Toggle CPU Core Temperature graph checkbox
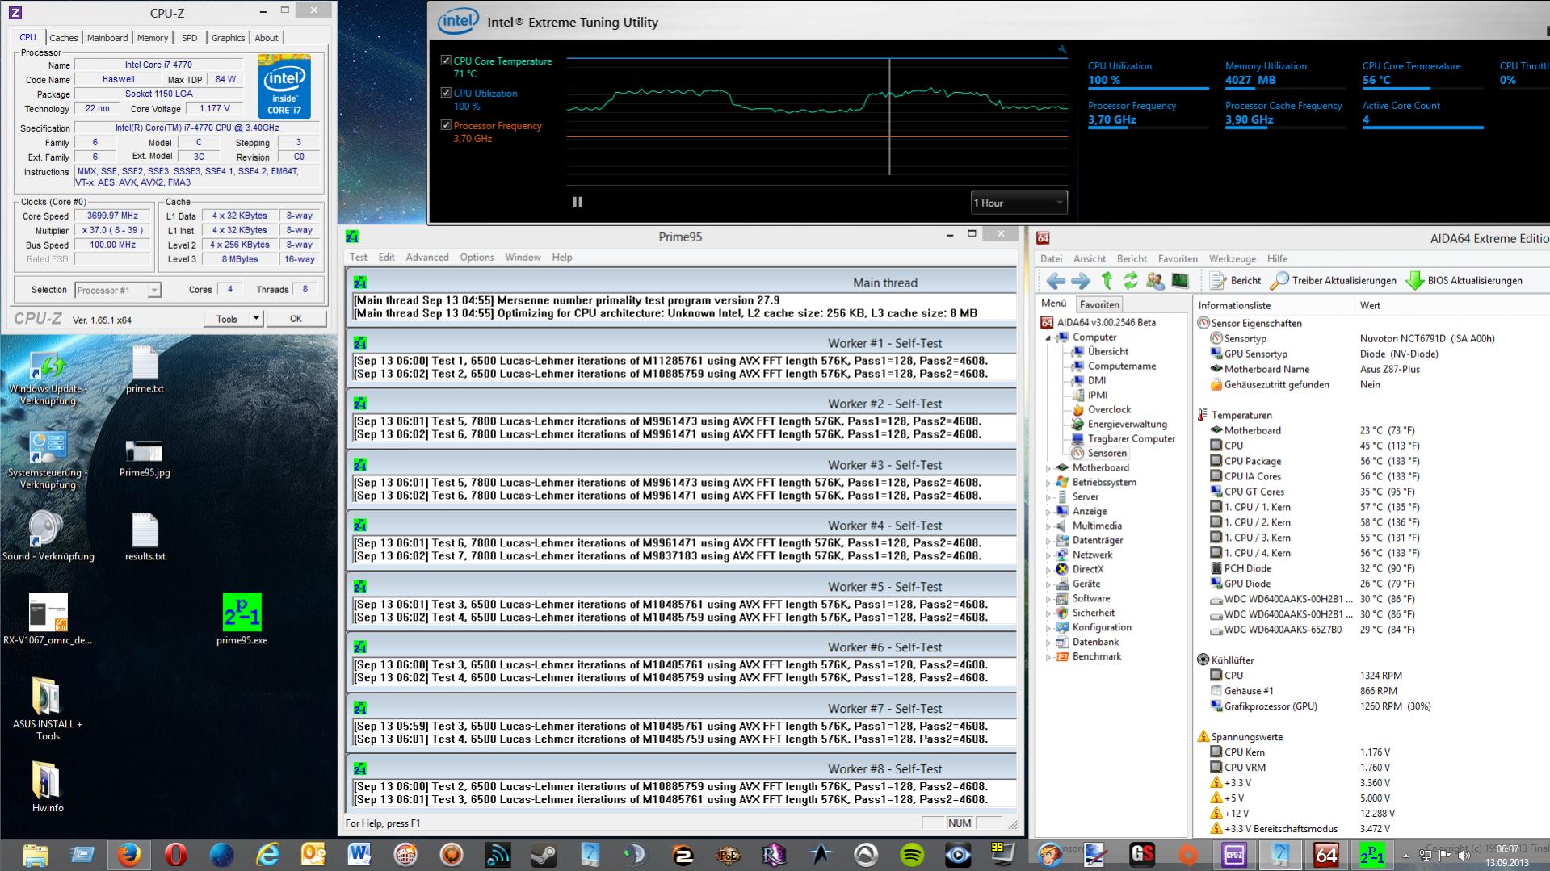This screenshot has width=1550, height=871. coord(446,61)
